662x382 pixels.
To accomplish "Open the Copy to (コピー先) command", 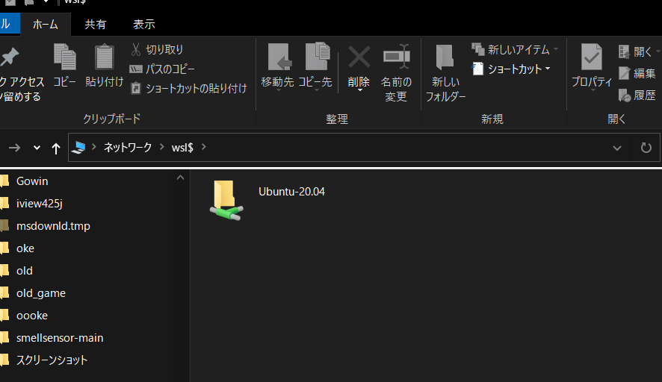I will pos(315,66).
